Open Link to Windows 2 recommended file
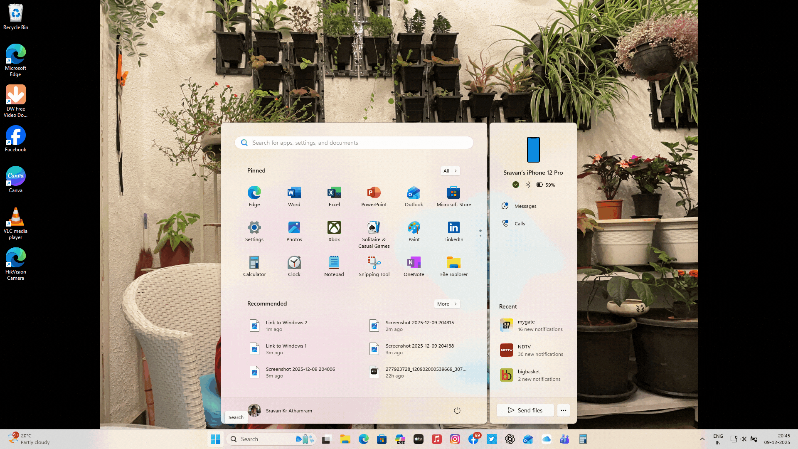Viewport: 798px width, 449px height. pyautogui.click(x=286, y=326)
